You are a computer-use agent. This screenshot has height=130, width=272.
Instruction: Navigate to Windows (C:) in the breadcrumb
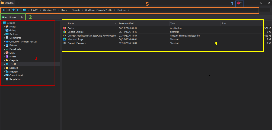pyautogui.click(x=50, y=10)
